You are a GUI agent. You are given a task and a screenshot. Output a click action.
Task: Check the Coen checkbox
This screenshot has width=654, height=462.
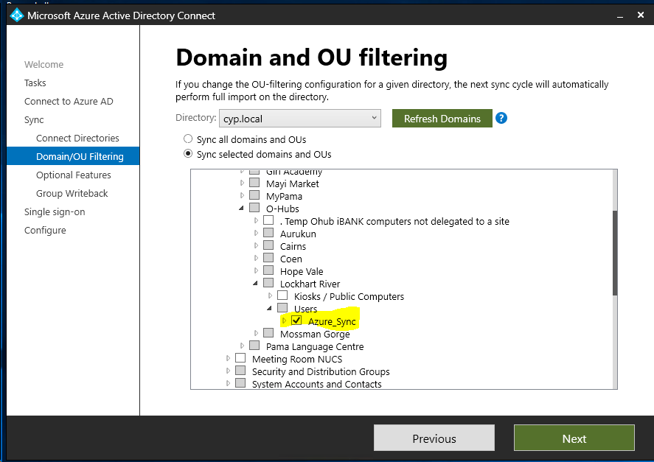pos(268,258)
